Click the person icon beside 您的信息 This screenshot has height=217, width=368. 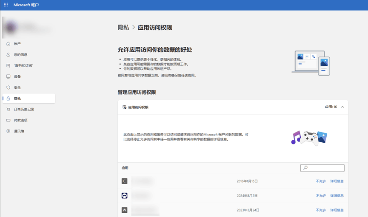[x=8, y=55]
